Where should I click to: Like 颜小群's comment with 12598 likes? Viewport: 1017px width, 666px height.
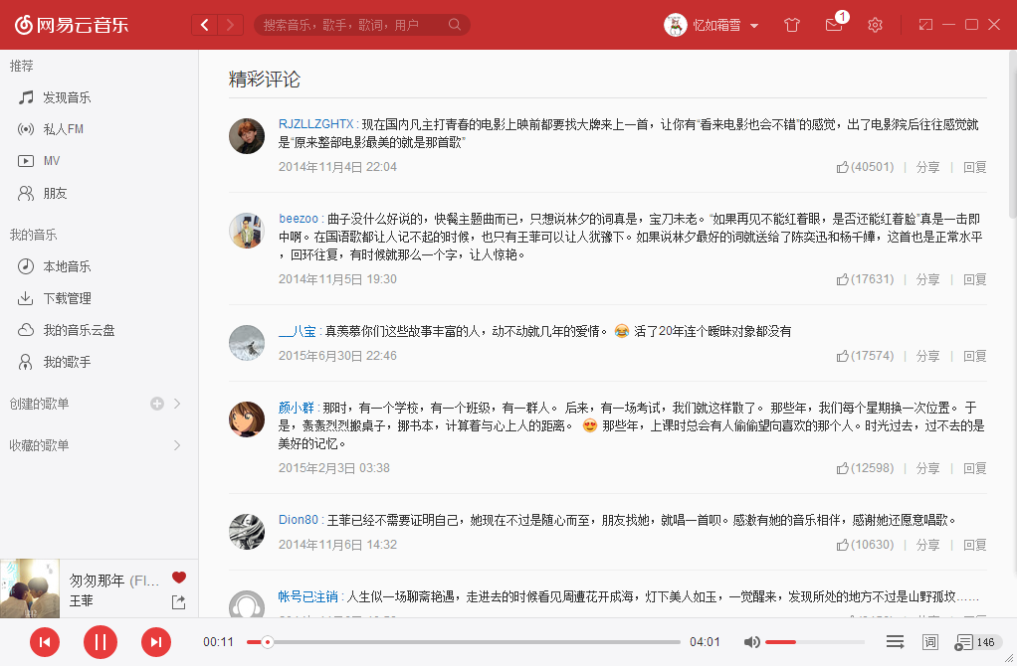(865, 468)
